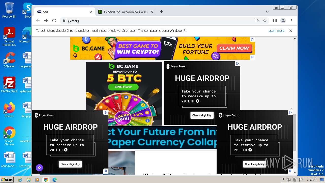Viewport: 325px width, 183px height.
Task: Switch to the GAB tab
Action: point(65,12)
